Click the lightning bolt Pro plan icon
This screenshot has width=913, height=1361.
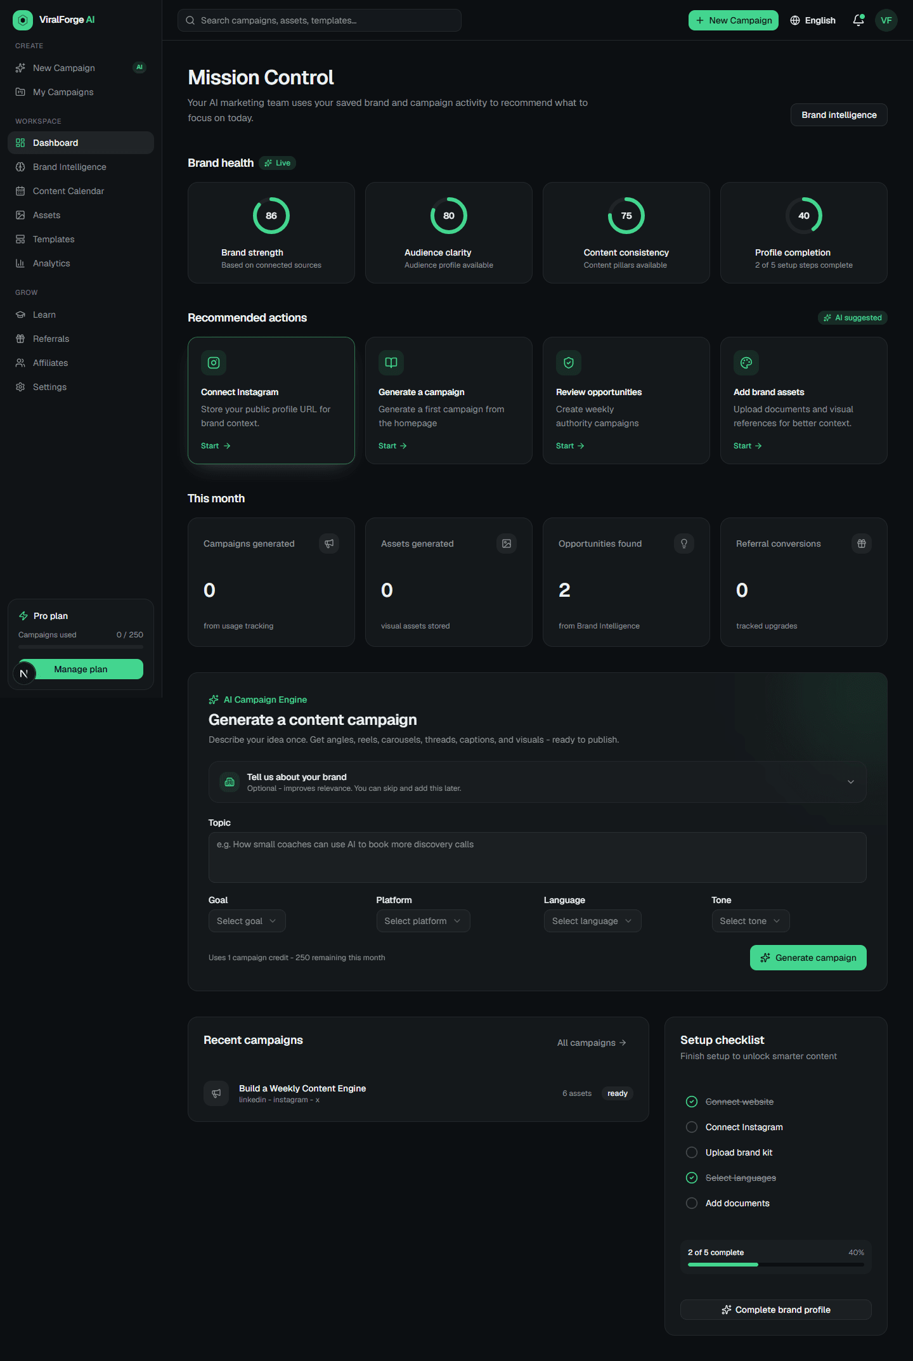(23, 616)
